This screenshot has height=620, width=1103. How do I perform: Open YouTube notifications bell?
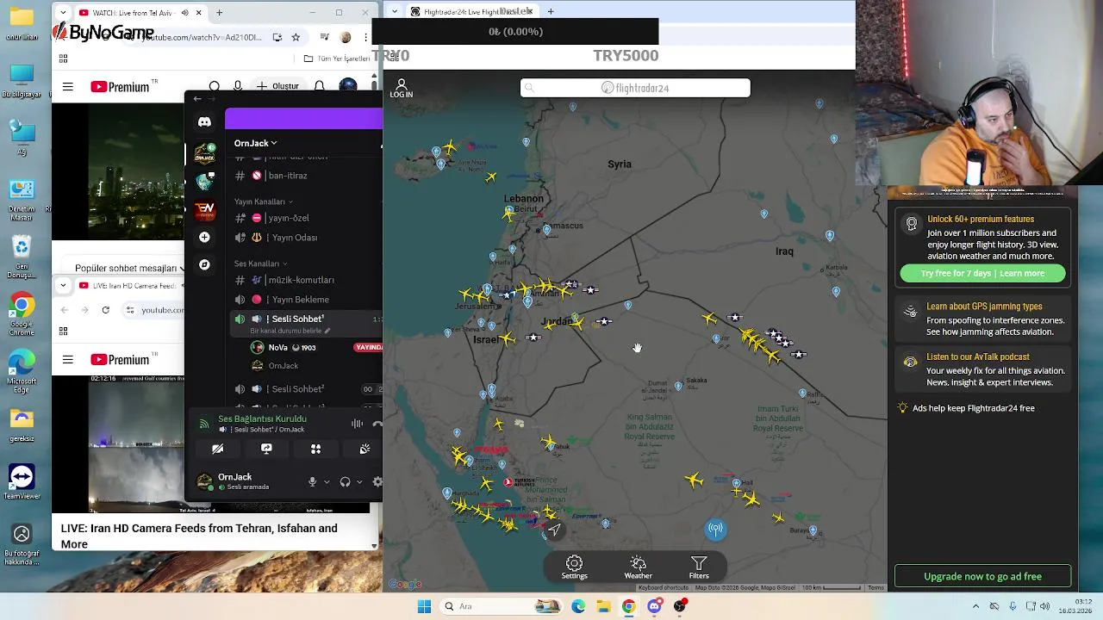click(320, 86)
